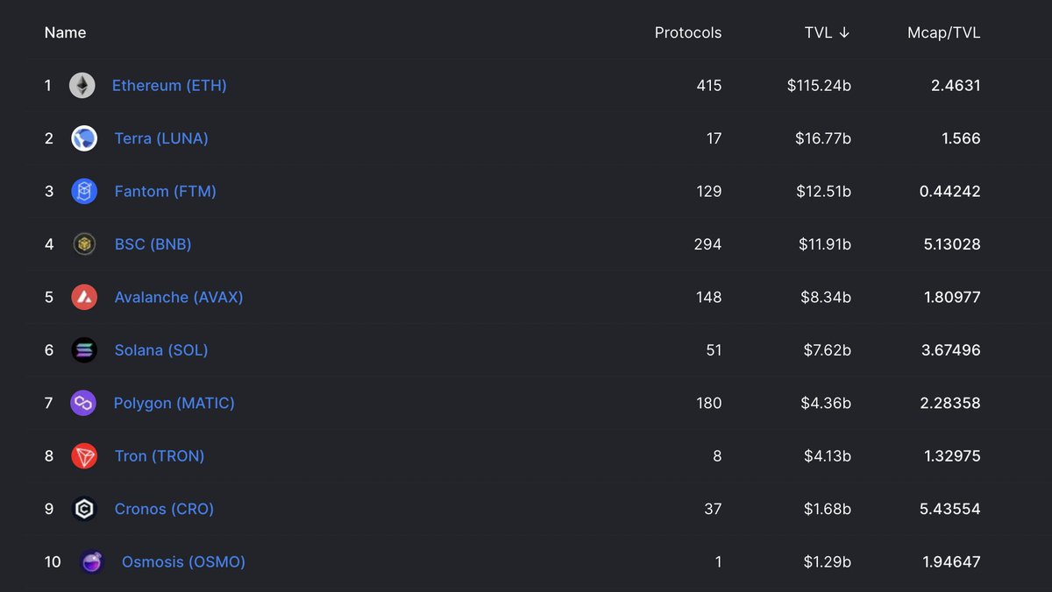Click the Terra LUNA logo icon

(84, 138)
